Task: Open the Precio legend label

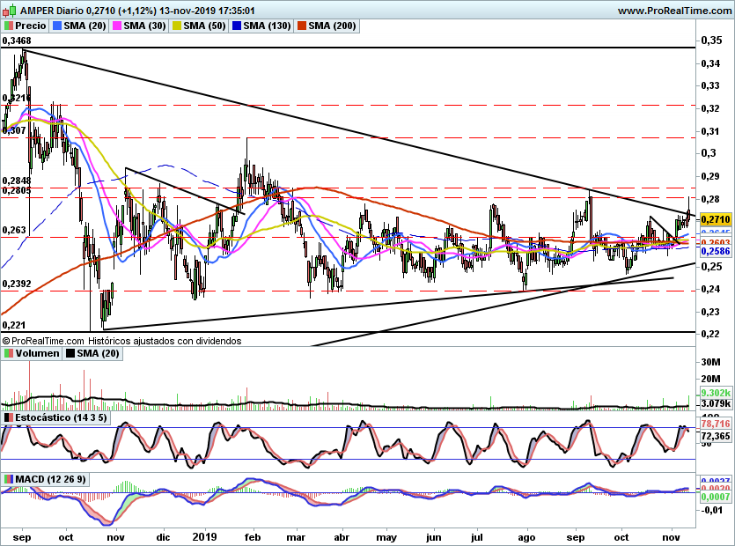Action: pos(31,26)
